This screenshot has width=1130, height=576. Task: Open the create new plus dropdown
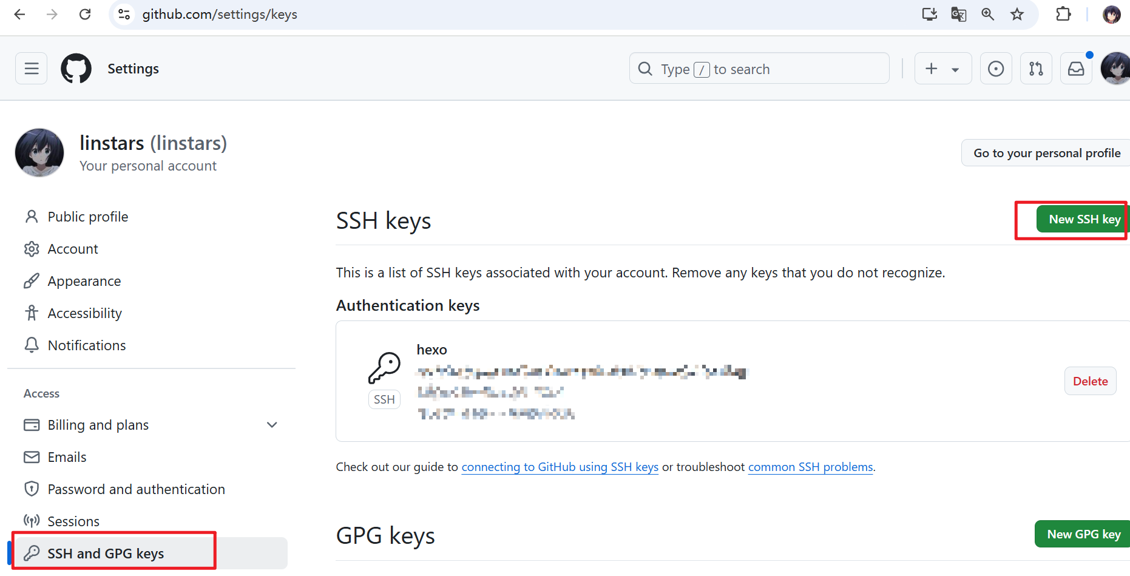click(x=942, y=69)
